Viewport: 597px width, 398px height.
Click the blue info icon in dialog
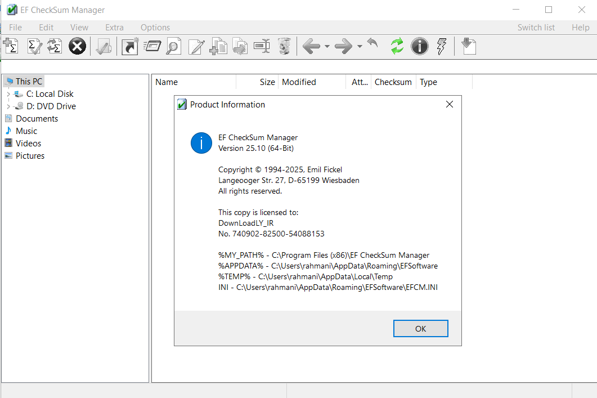tap(201, 143)
